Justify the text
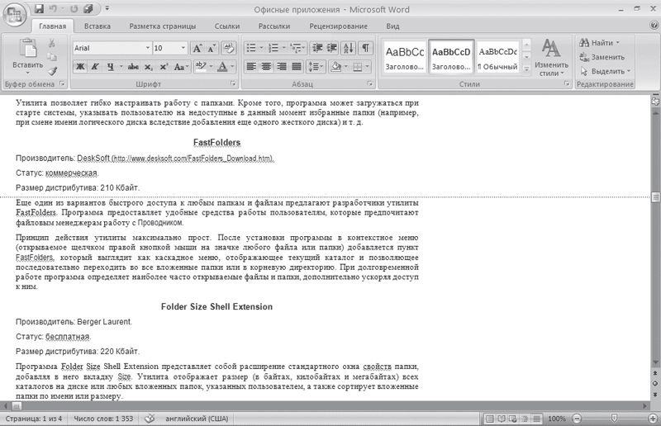 pyautogui.click(x=297, y=67)
